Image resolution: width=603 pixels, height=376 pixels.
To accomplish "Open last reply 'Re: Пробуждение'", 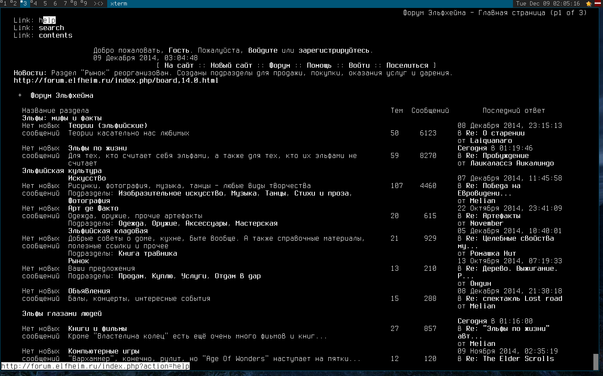I will click(x=497, y=155).
